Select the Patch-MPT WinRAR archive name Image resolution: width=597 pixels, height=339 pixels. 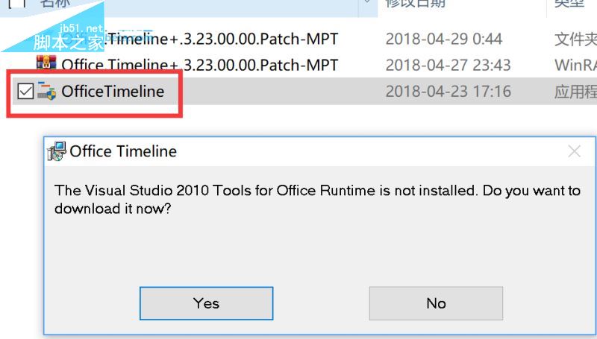tap(200, 65)
